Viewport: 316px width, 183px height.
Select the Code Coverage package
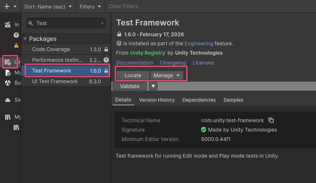coord(66,49)
